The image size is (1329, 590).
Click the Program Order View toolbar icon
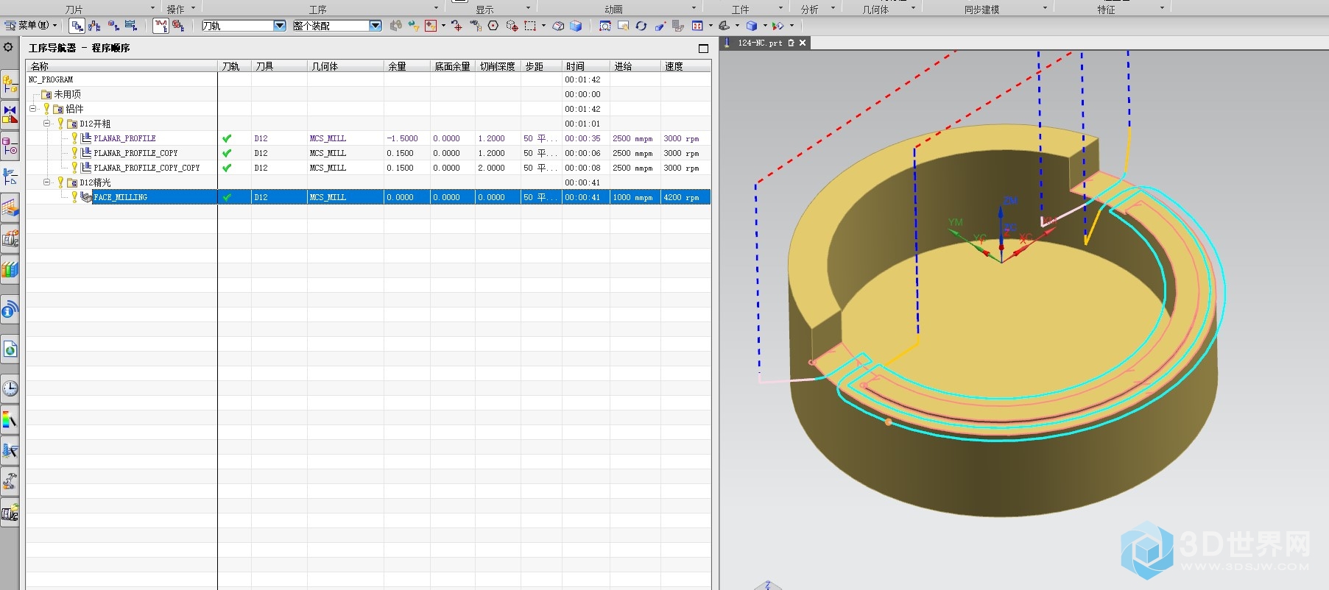[77, 26]
